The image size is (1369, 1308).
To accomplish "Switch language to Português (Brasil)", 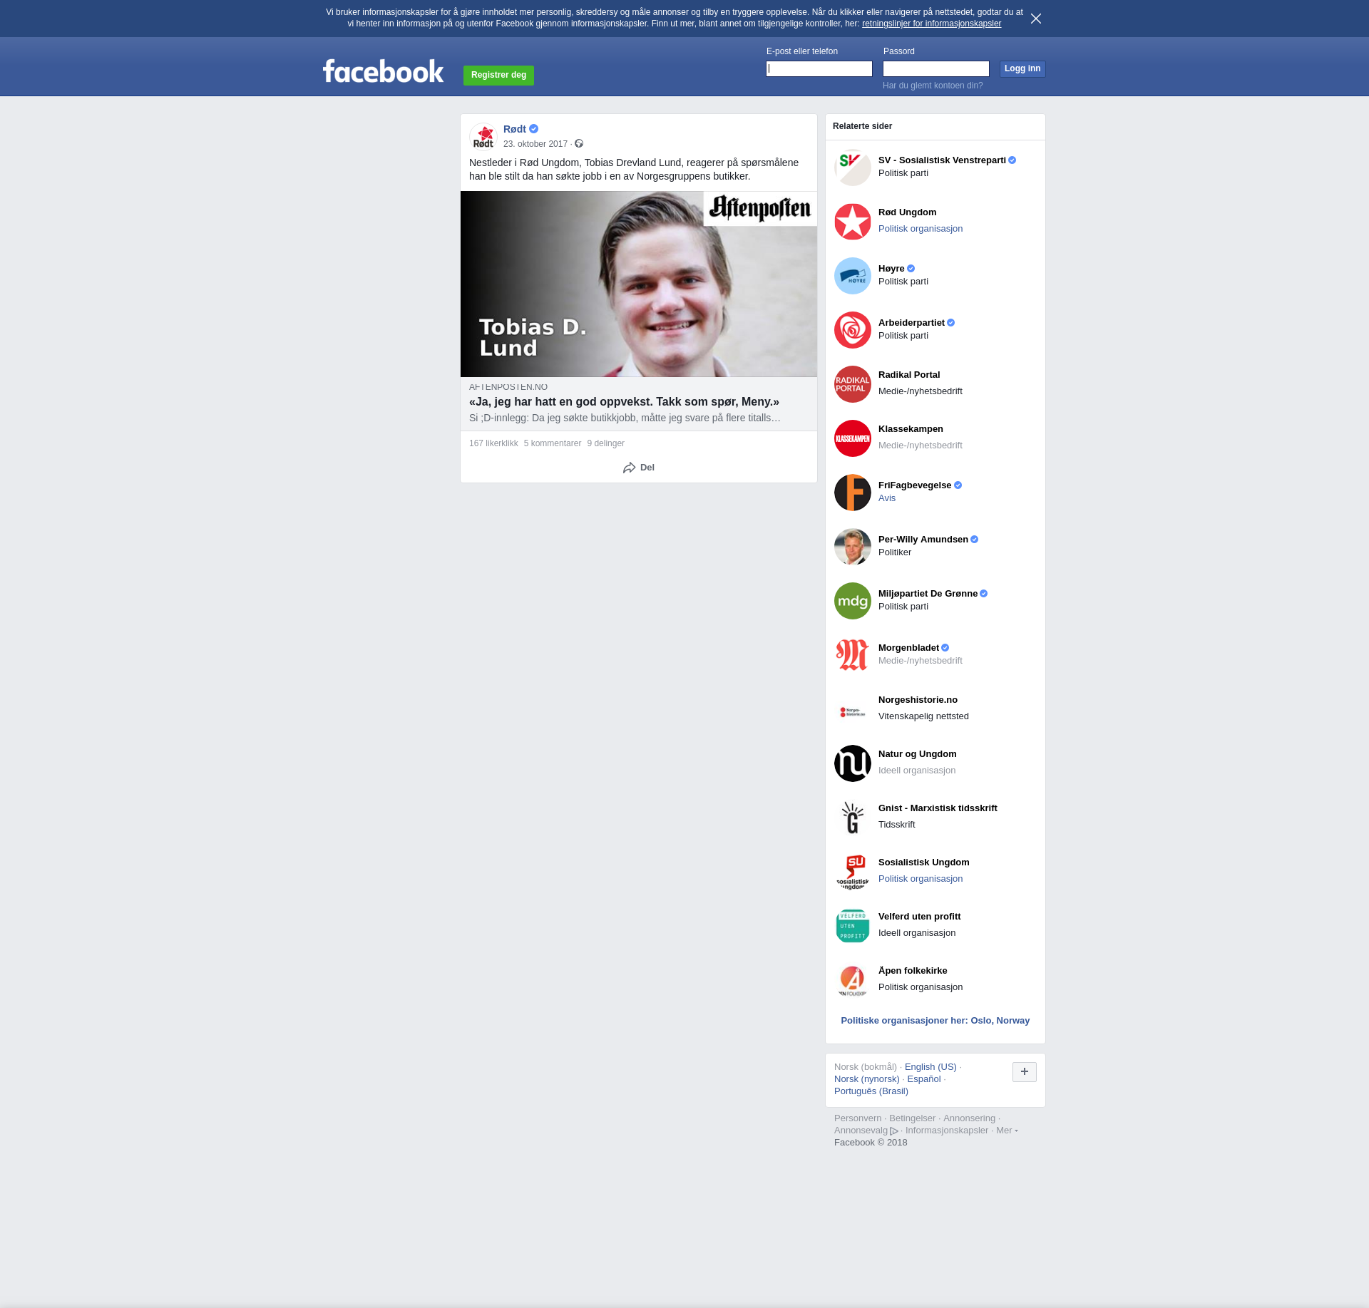I will click(x=871, y=1091).
